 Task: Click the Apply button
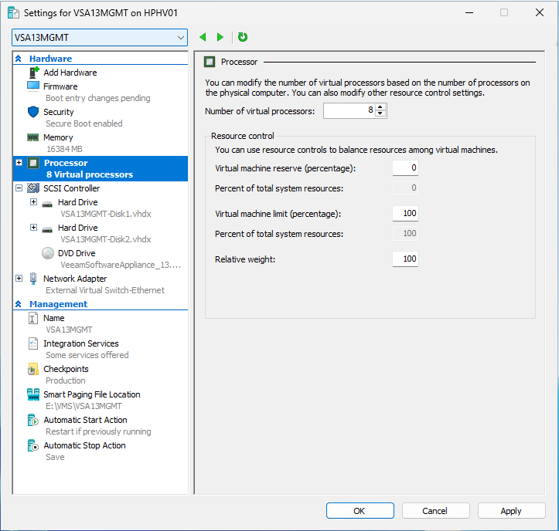pos(511,511)
